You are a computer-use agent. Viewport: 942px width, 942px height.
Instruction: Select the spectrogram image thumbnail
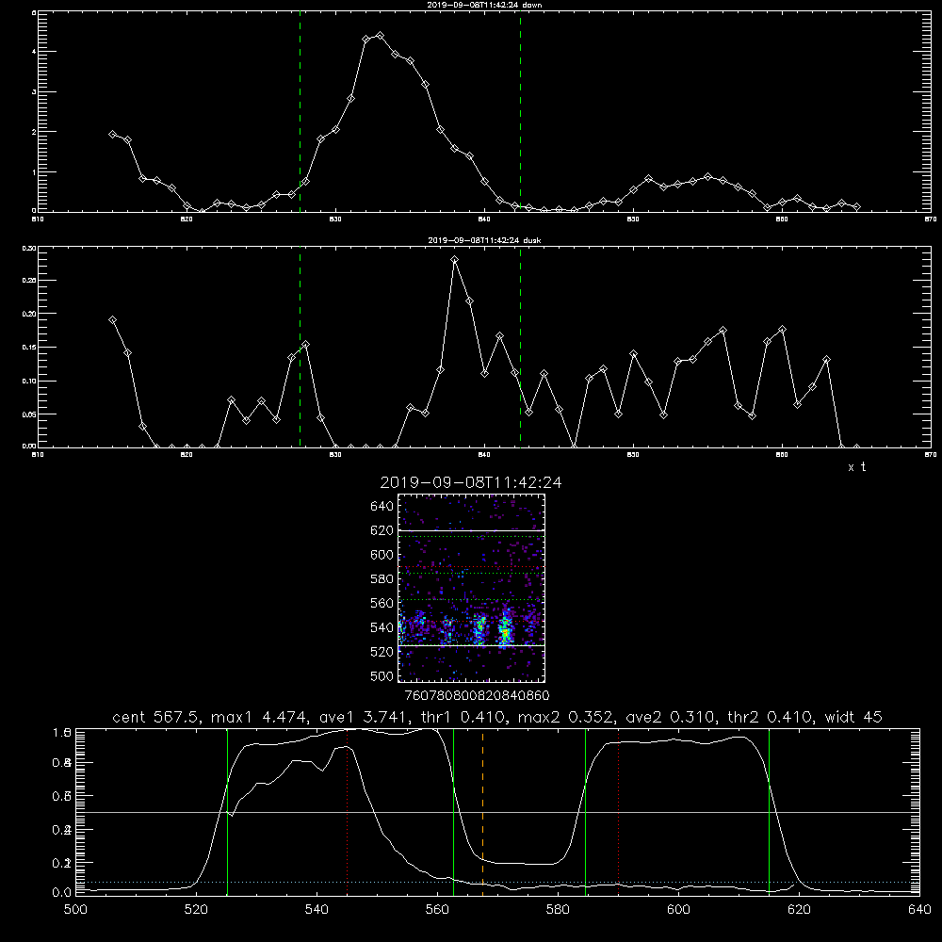point(471,588)
